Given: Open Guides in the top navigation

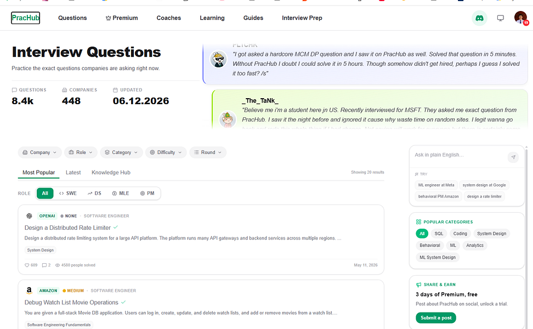Looking at the screenshot, I should pos(253,18).
